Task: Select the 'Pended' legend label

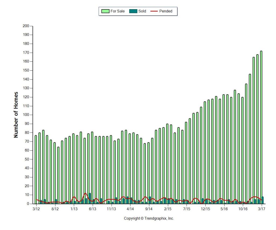Action: pyautogui.click(x=166, y=11)
